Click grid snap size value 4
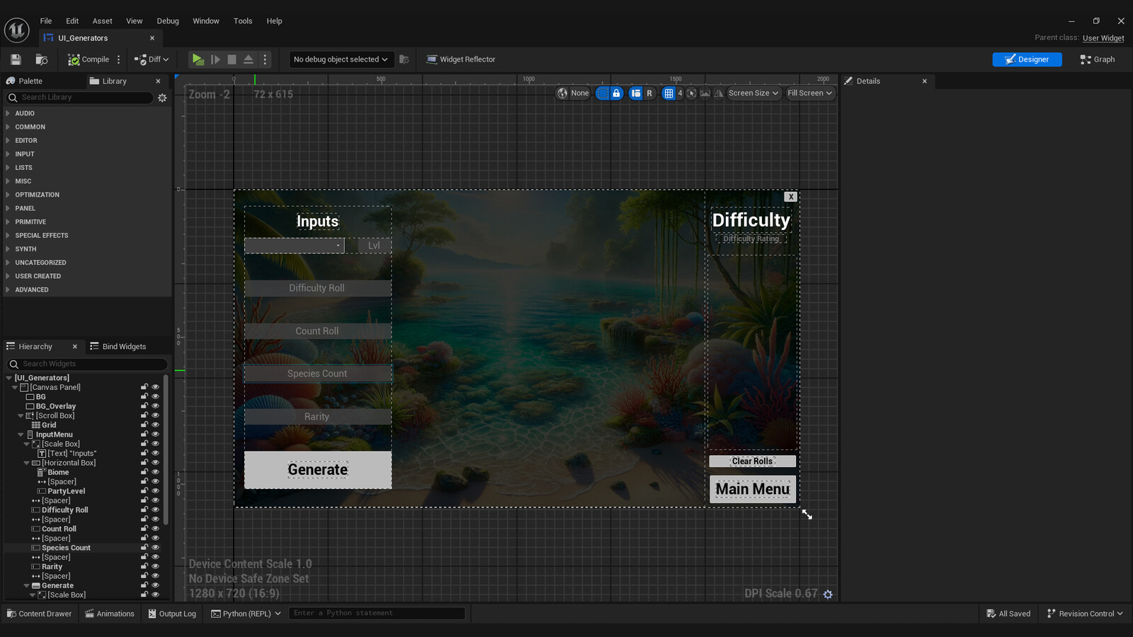 680,93
